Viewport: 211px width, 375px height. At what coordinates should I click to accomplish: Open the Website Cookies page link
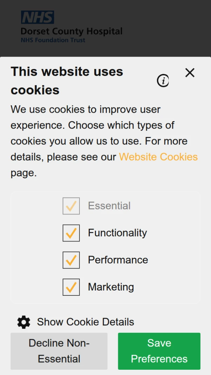[x=158, y=157]
